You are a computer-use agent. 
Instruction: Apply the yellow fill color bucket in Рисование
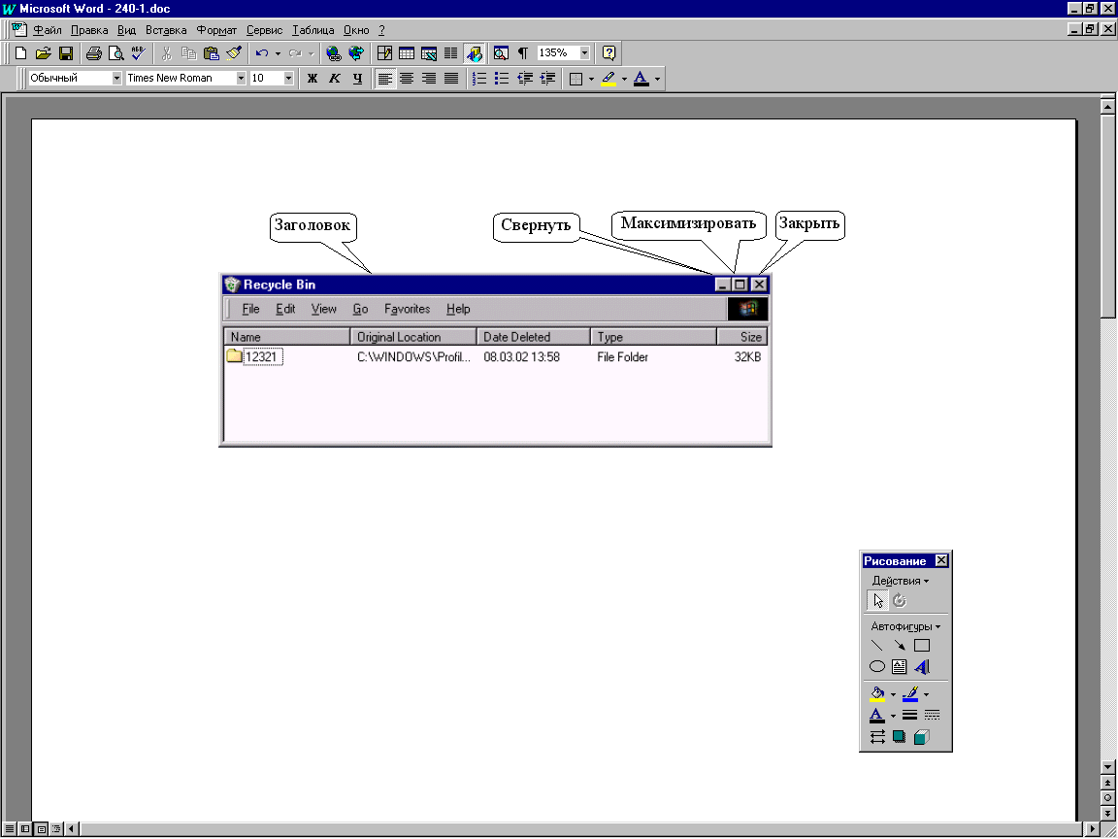click(877, 693)
